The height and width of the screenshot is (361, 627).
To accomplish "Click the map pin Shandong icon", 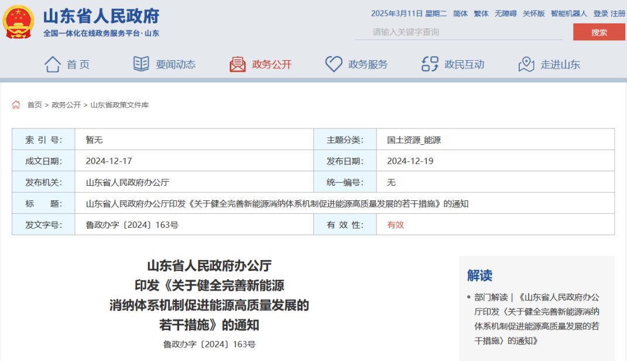I will (x=526, y=64).
